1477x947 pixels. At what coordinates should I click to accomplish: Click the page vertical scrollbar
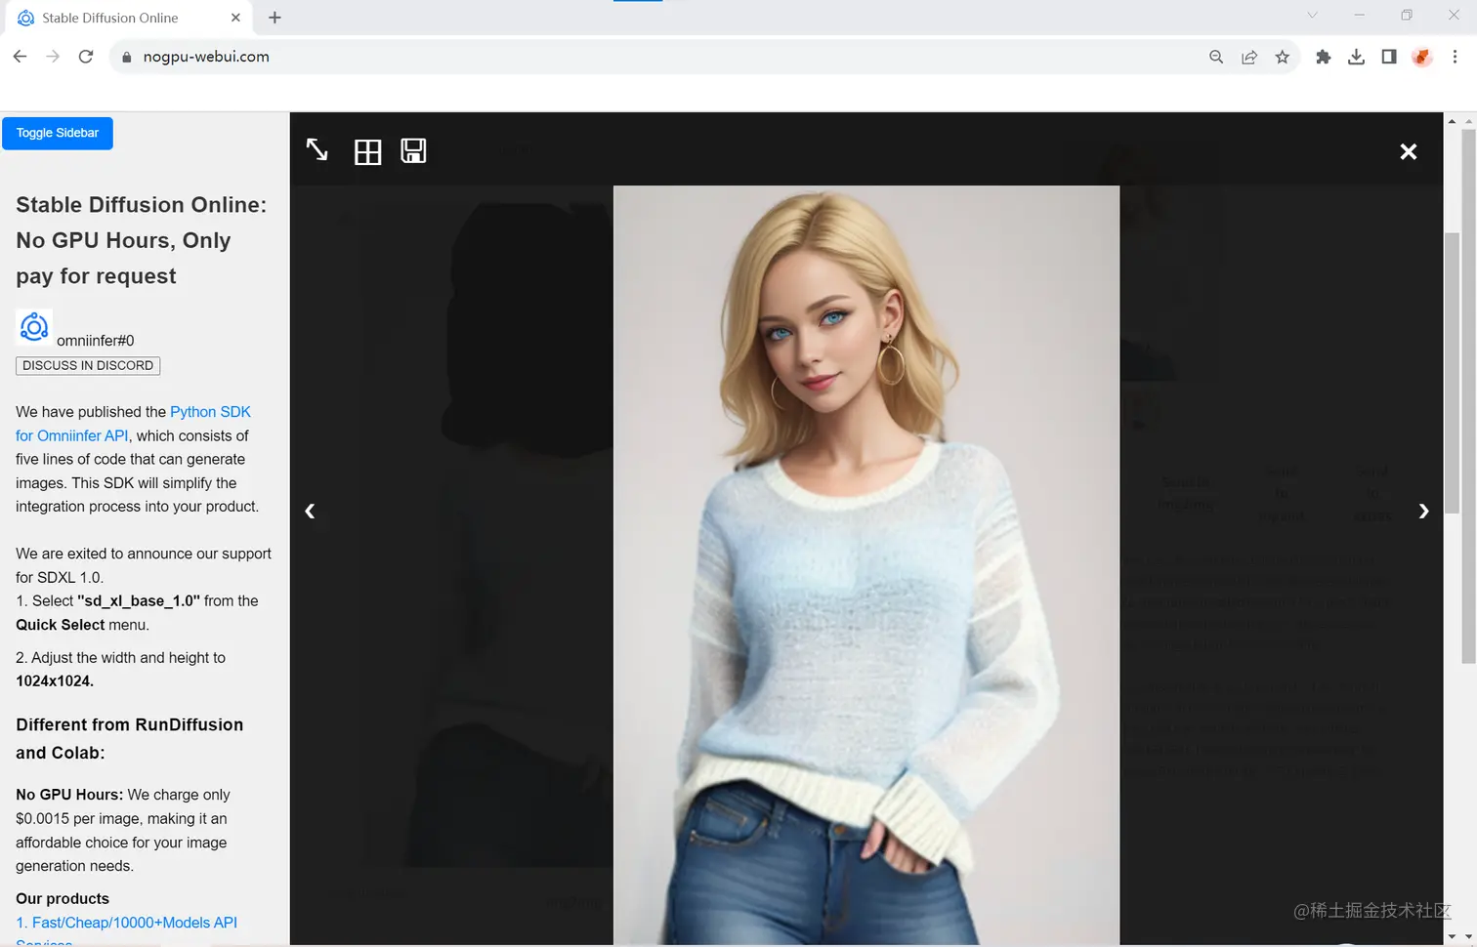pos(1467,395)
